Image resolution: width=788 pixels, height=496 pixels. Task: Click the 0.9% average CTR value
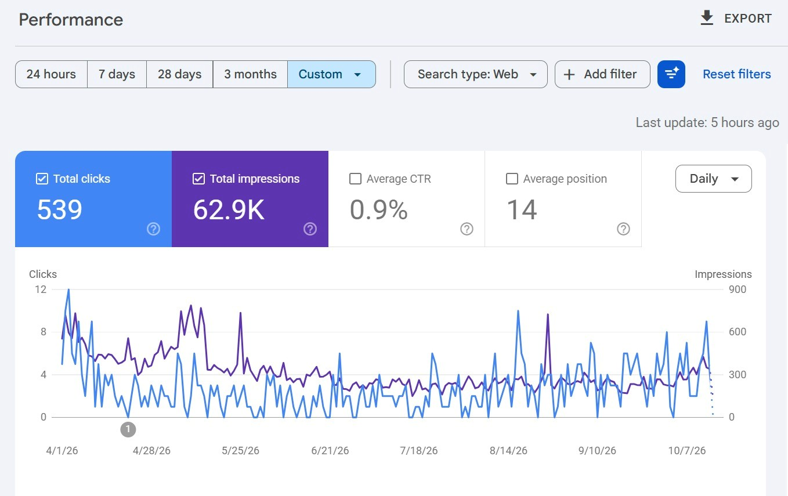coord(378,209)
